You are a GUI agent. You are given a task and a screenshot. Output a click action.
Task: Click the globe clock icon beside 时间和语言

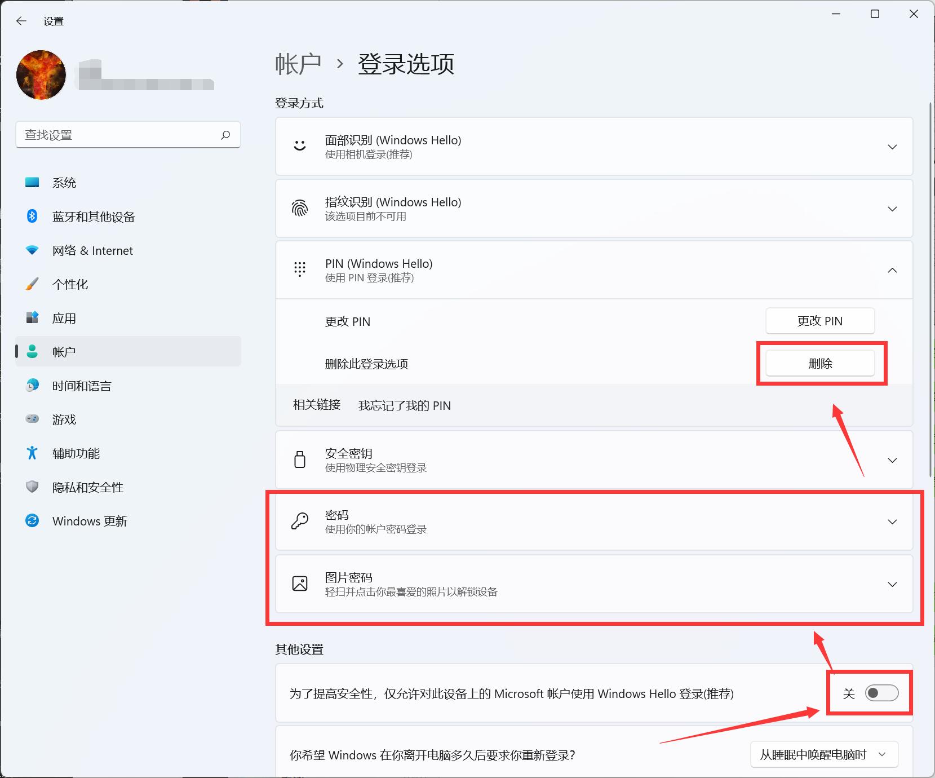(32, 385)
